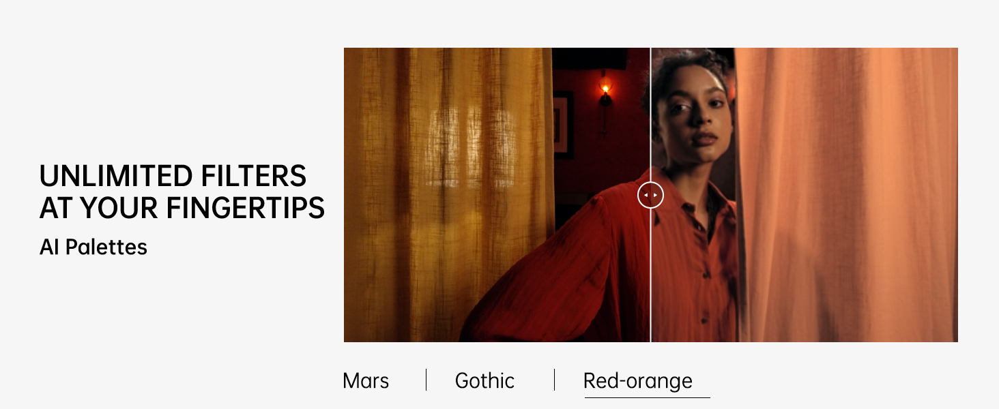Screen dimensions: 999x409
Task: Switch to the Gothic palette tab
Action: (x=484, y=380)
